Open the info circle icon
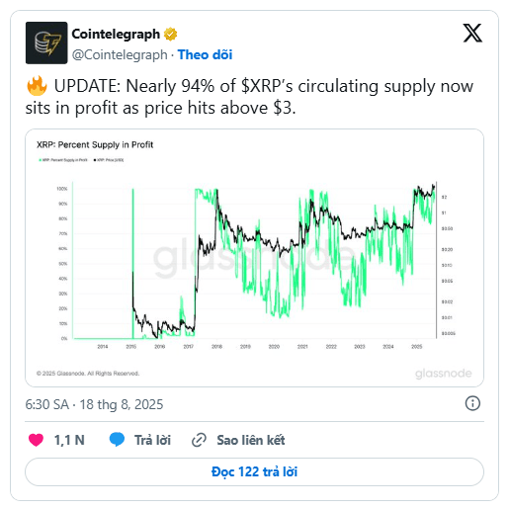This screenshot has height=509, width=509. (x=472, y=403)
